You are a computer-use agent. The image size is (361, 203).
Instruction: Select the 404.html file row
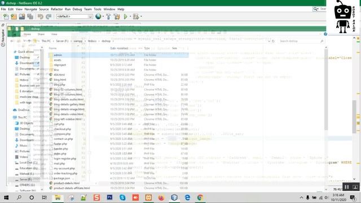[x=118, y=75]
